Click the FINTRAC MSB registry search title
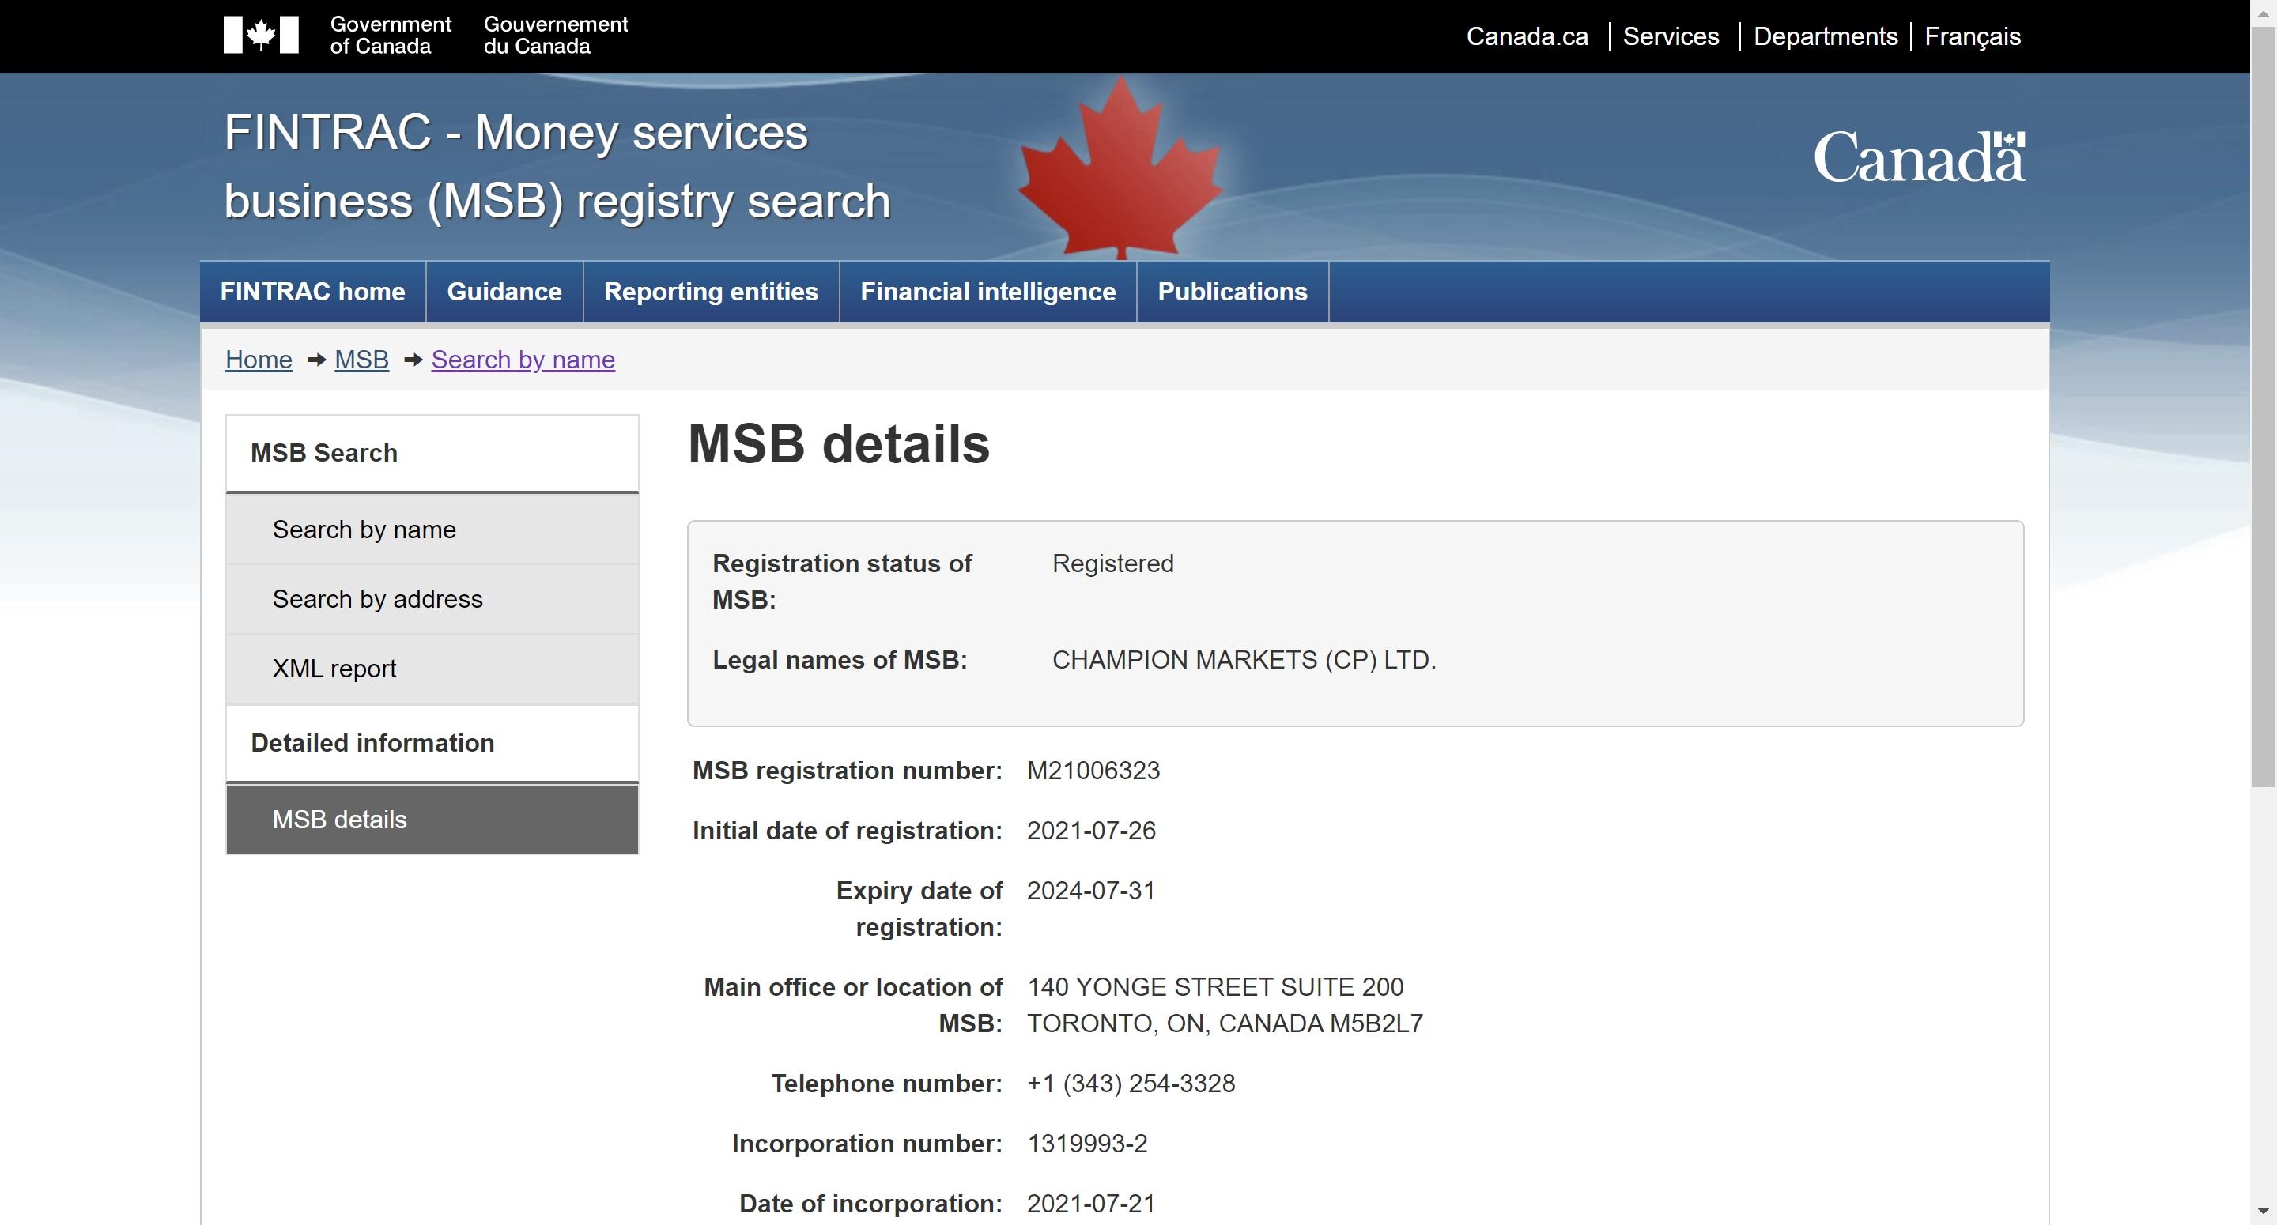This screenshot has width=2277, height=1225. [557, 166]
